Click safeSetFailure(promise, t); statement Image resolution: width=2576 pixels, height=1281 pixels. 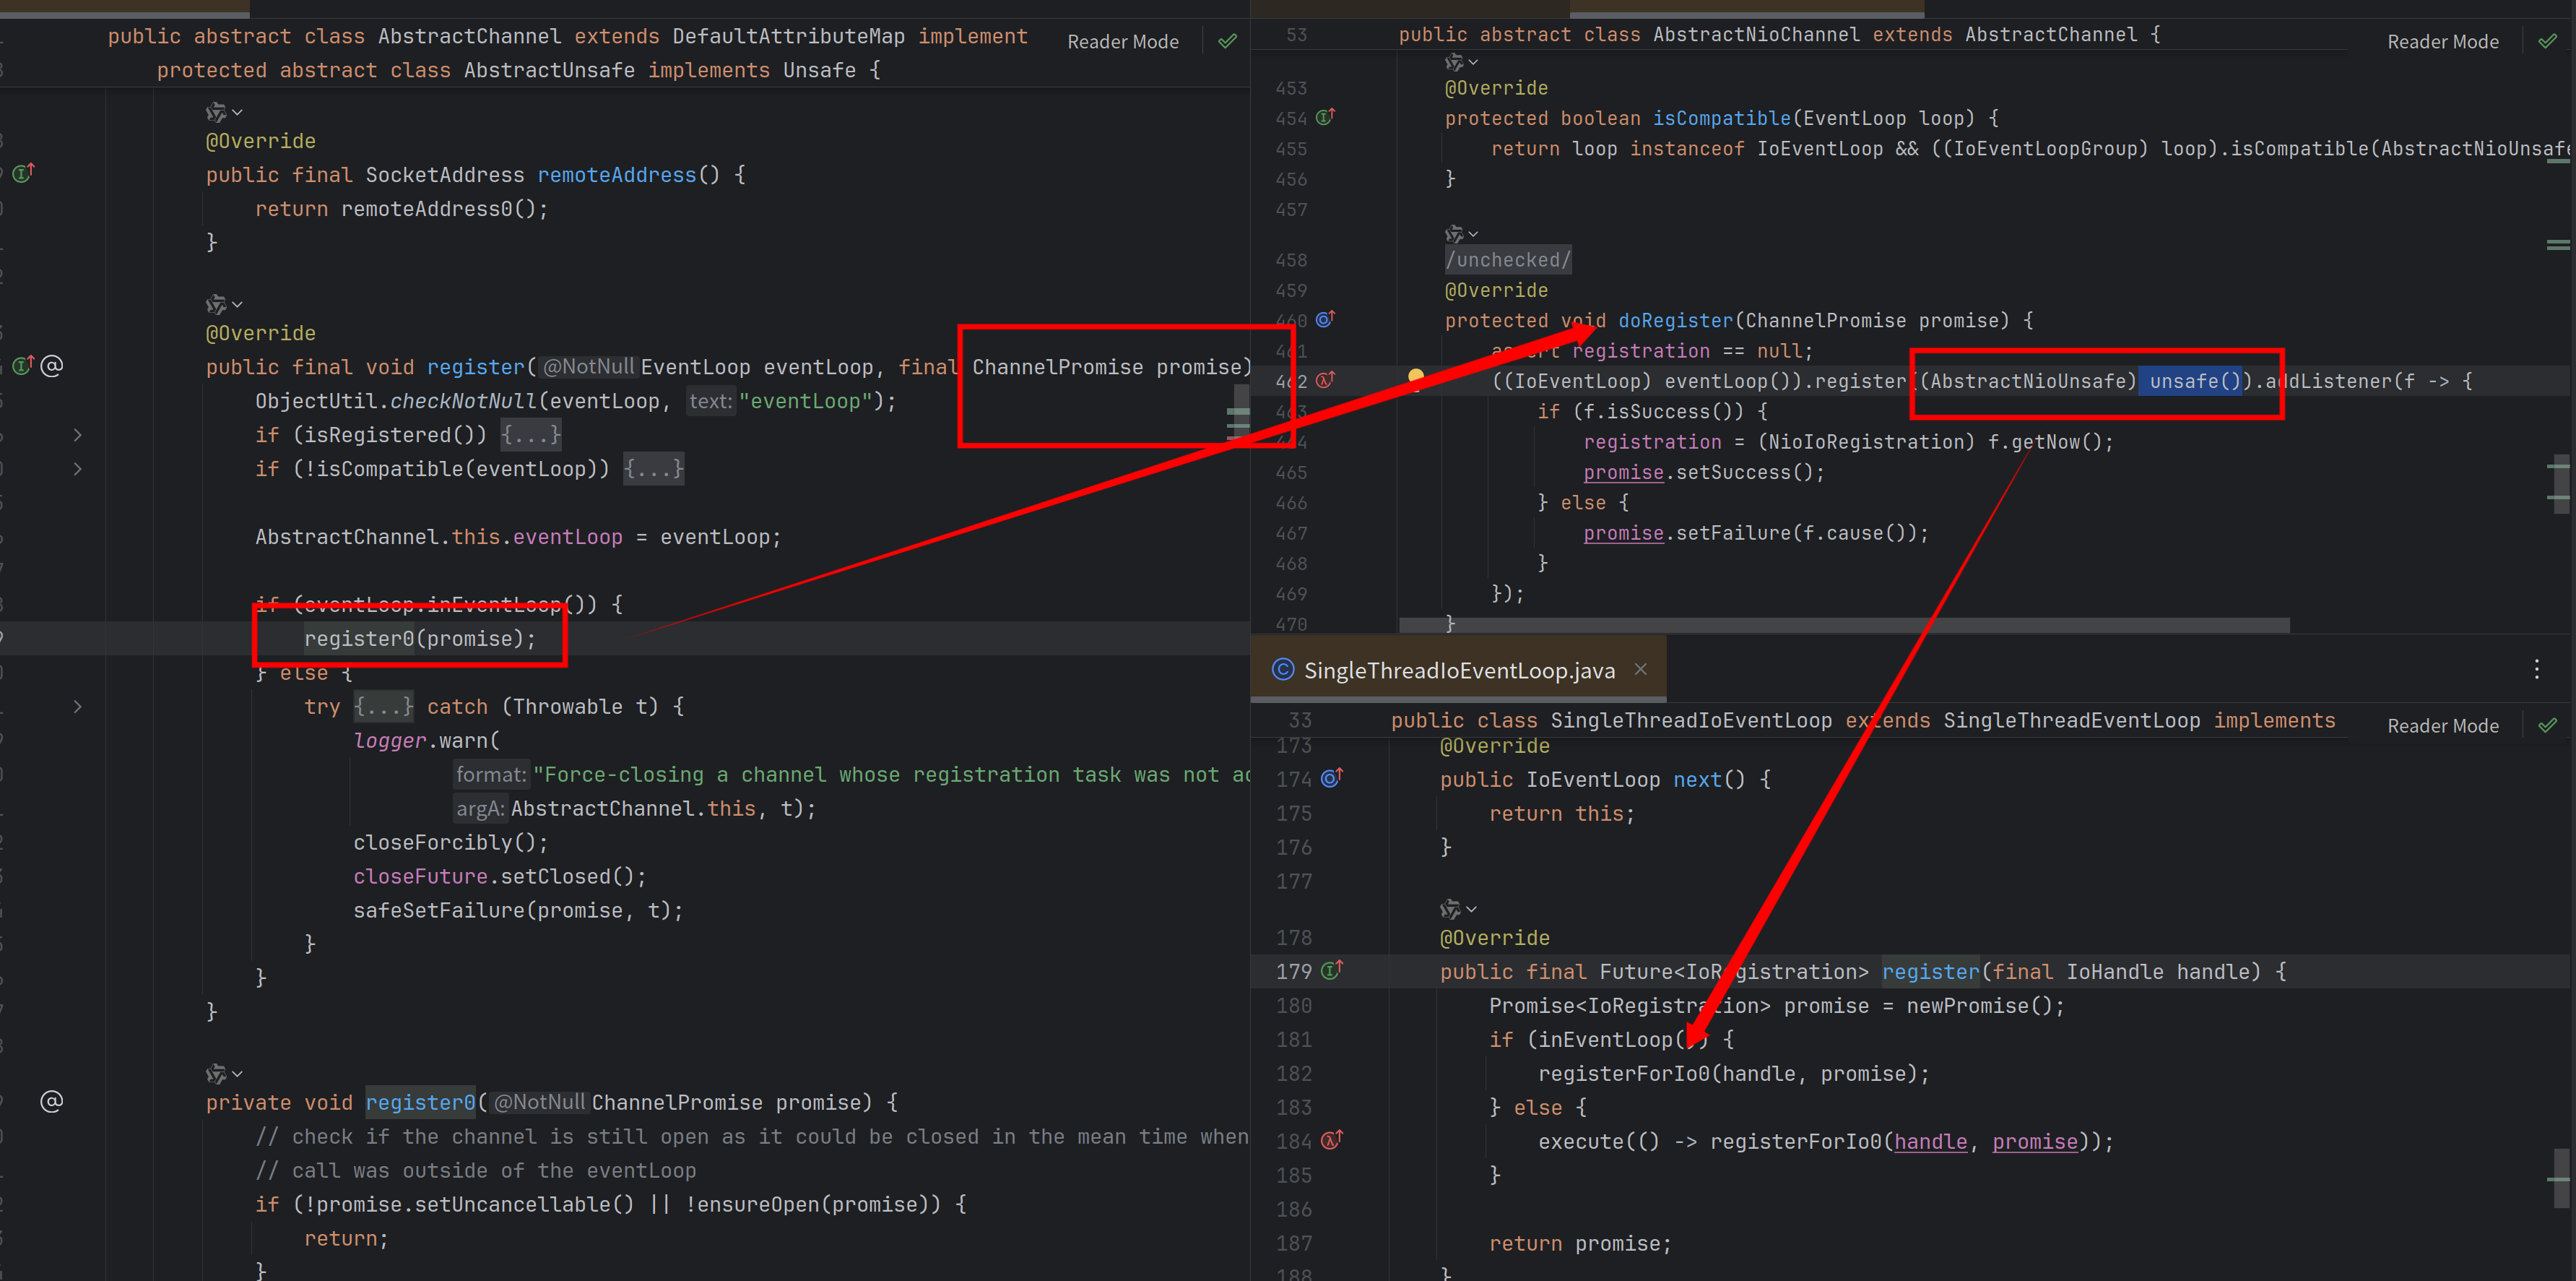pyautogui.click(x=518, y=910)
